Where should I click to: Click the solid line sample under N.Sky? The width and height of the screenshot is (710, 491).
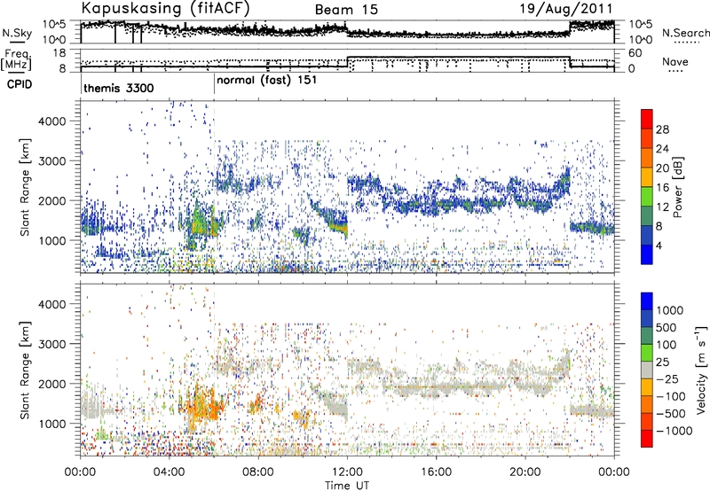pos(17,43)
